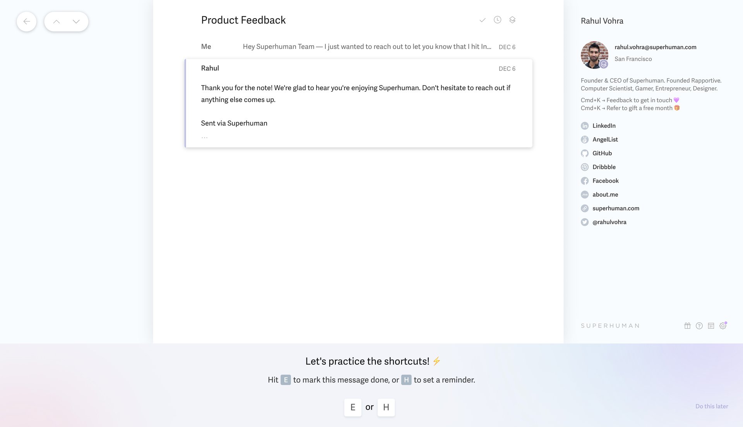Click Rahul Vohra's profile photo

(x=594, y=55)
